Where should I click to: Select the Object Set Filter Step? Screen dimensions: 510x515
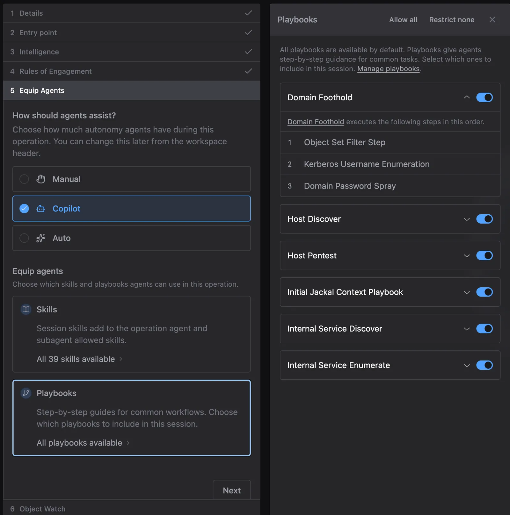click(x=390, y=142)
